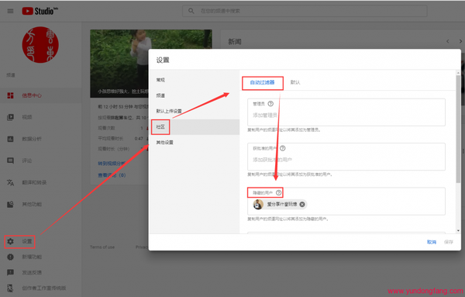
Task: Select 视频 in the sidebar
Action: point(27,117)
